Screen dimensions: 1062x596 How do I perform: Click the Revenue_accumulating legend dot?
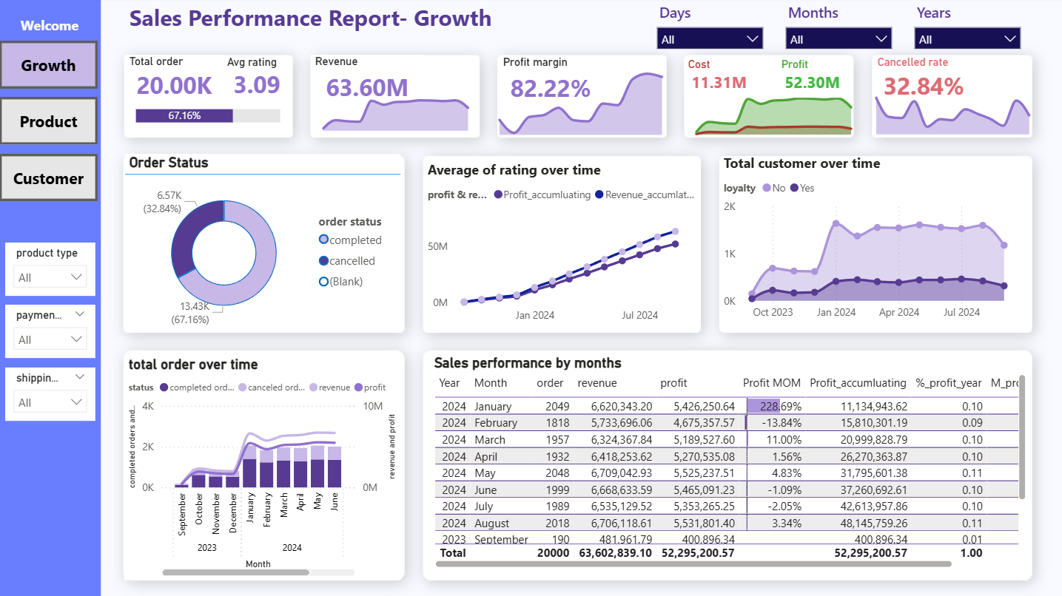pos(599,195)
